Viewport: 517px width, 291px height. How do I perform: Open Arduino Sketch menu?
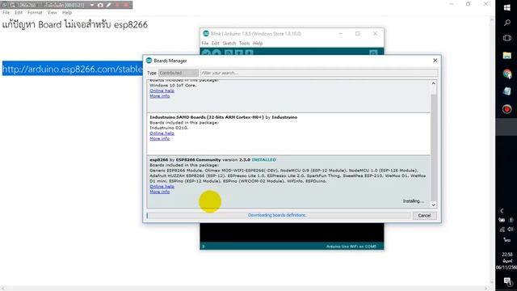click(229, 43)
